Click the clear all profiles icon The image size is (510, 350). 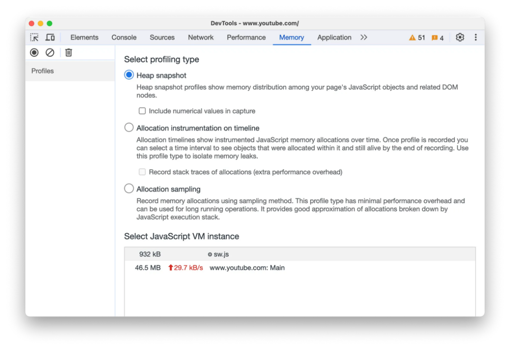[x=50, y=52]
